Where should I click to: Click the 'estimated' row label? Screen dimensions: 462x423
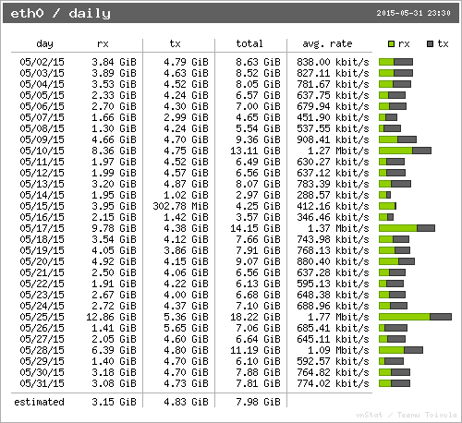39,402
